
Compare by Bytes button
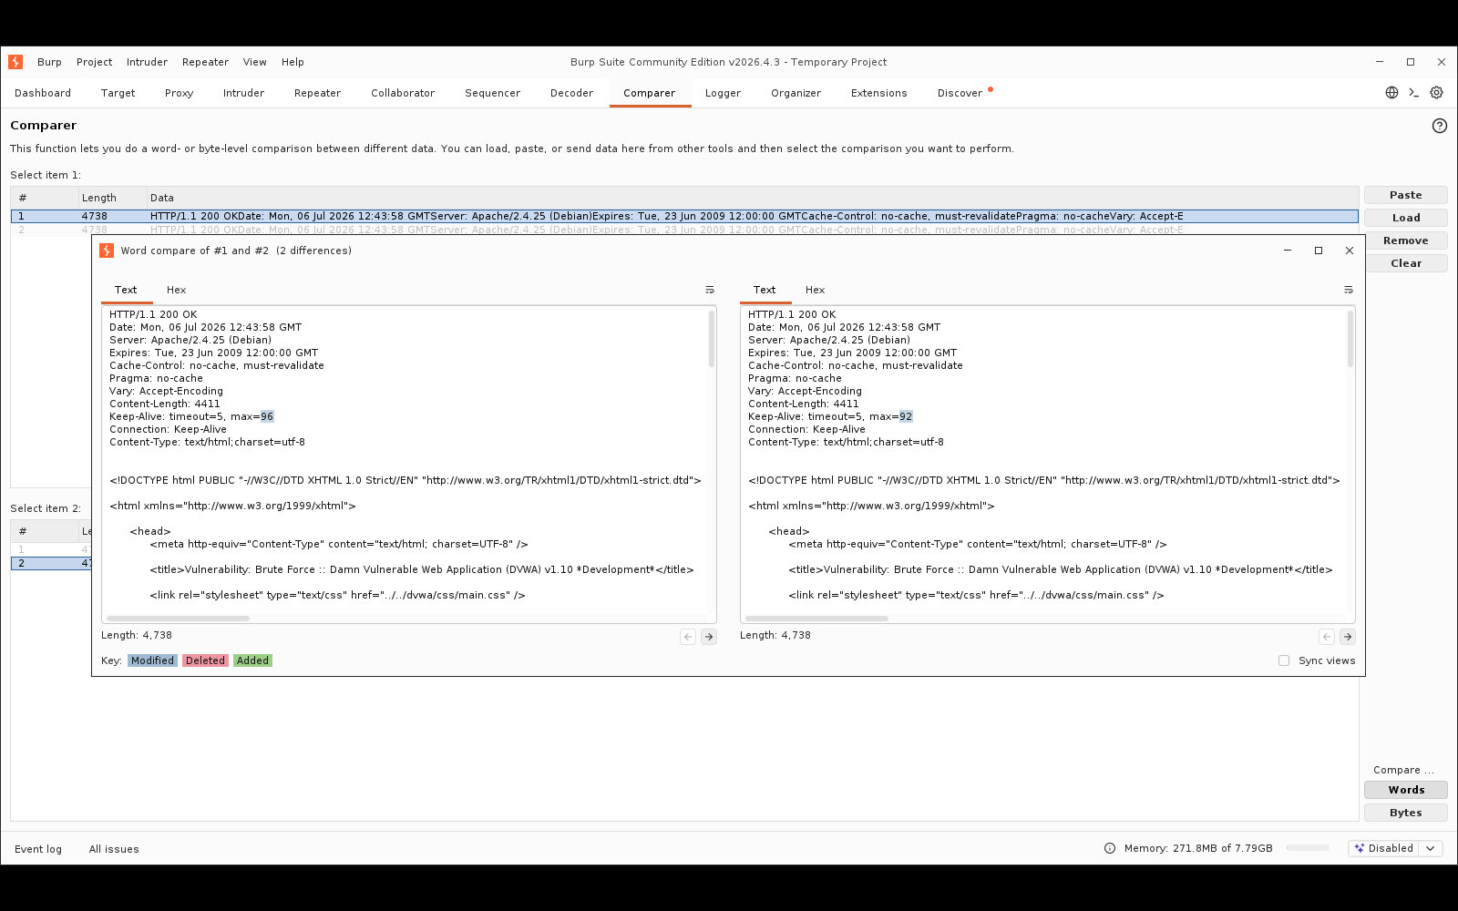pos(1406,813)
